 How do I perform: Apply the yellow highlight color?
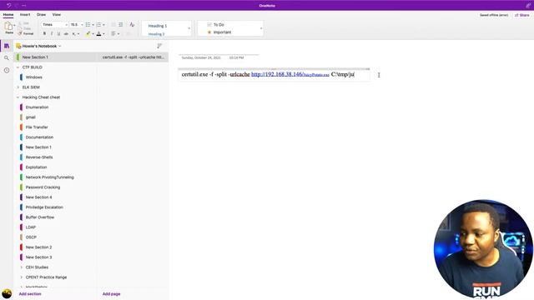(x=88, y=33)
